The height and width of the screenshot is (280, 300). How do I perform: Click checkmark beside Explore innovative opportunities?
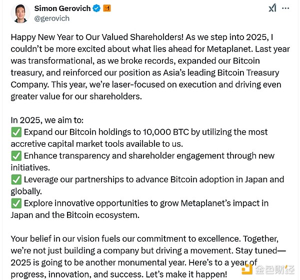(x=16, y=203)
